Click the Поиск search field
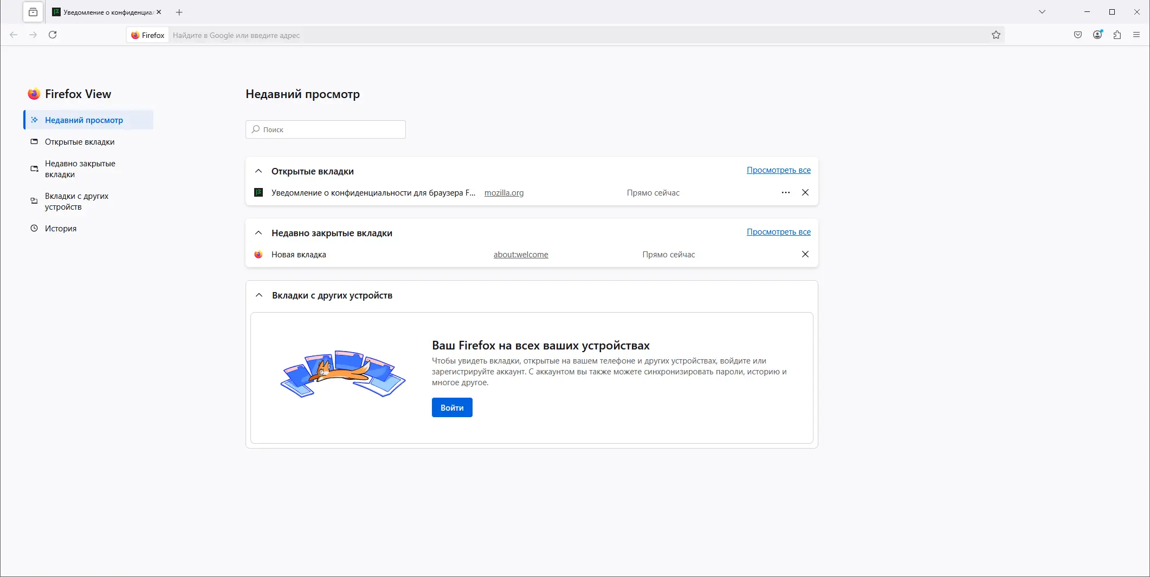The width and height of the screenshot is (1150, 577). click(x=325, y=129)
